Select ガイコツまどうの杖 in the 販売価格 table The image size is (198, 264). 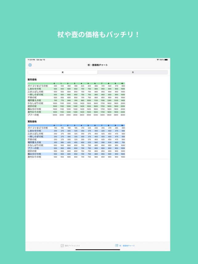(38, 86)
